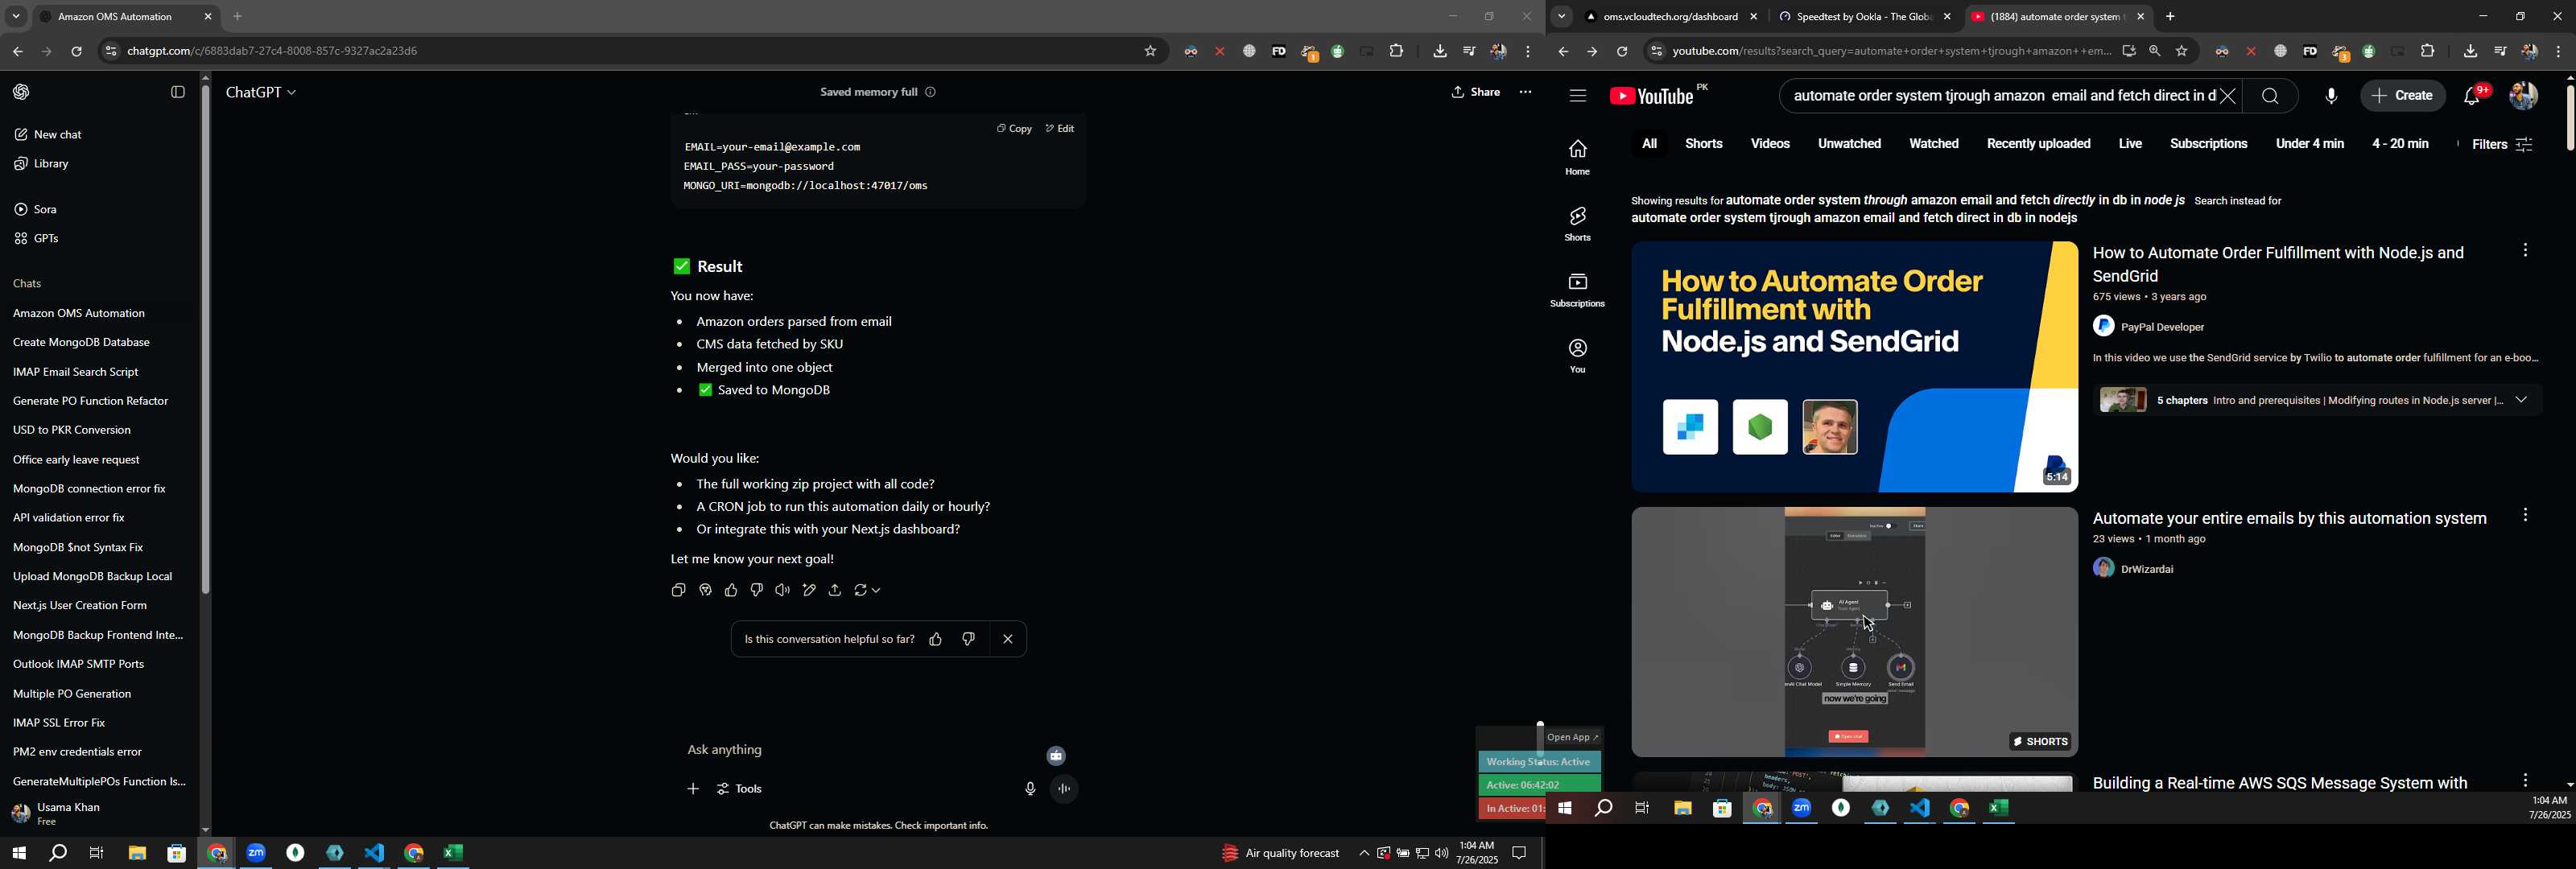
Task: Open DrWizardai channel link
Action: click(x=2147, y=570)
